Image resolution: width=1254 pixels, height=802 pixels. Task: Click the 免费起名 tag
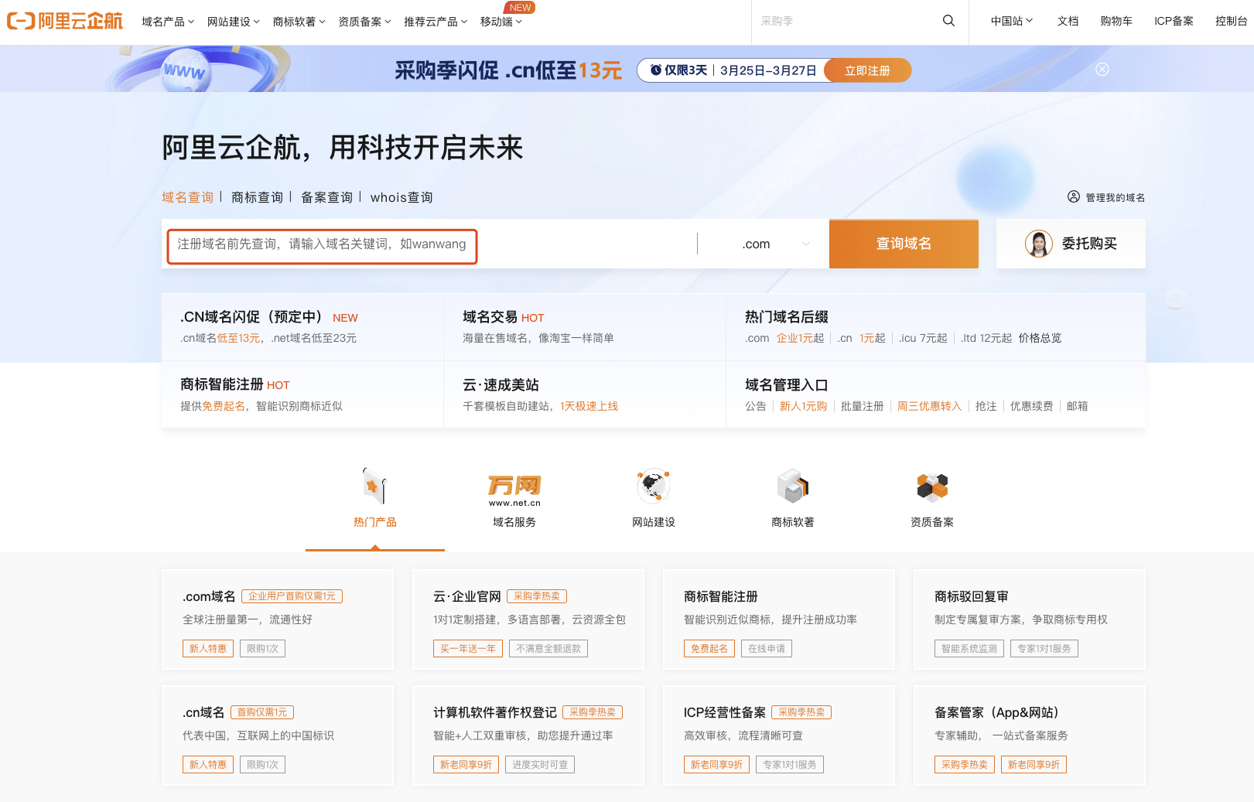[709, 649]
